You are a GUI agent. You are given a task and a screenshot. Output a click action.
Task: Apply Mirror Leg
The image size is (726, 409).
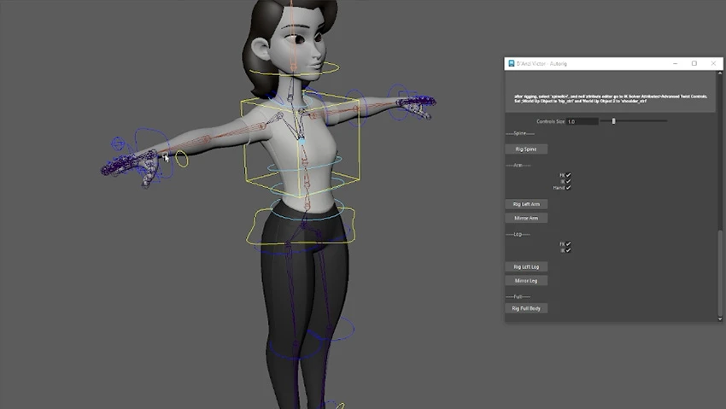tap(526, 280)
